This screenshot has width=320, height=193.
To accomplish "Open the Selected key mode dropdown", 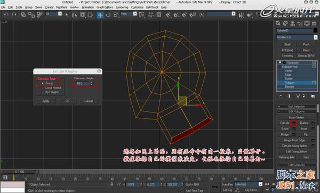I will click(x=248, y=184).
